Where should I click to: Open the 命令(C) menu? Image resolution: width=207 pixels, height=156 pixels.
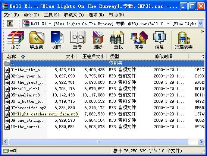tap(31, 15)
